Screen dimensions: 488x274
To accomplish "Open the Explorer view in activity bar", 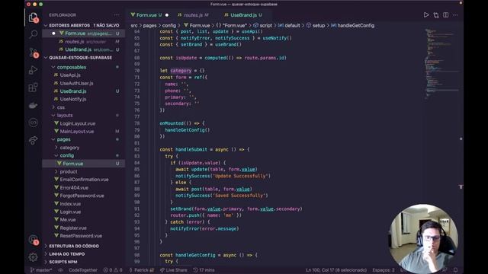I will pos(33,18).
